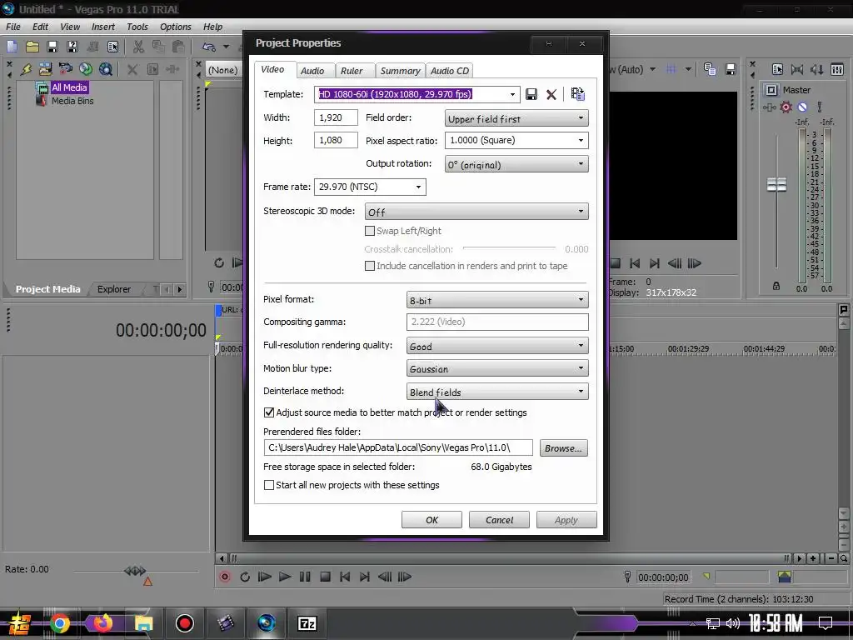Open the mixing console icon in Master panel
Viewport: 853px width, 640px height.
pos(837,69)
